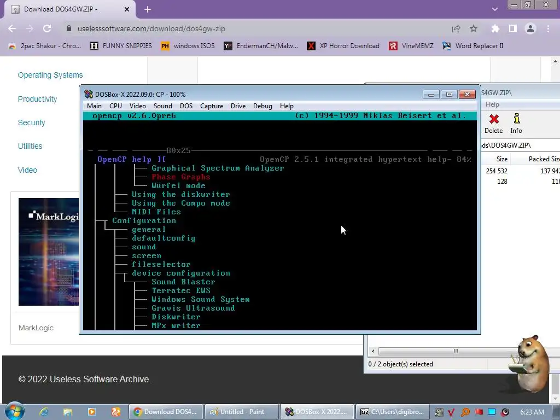
Task: Close the Download DOS4GW.ZIP tab
Action: coord(127,9)
